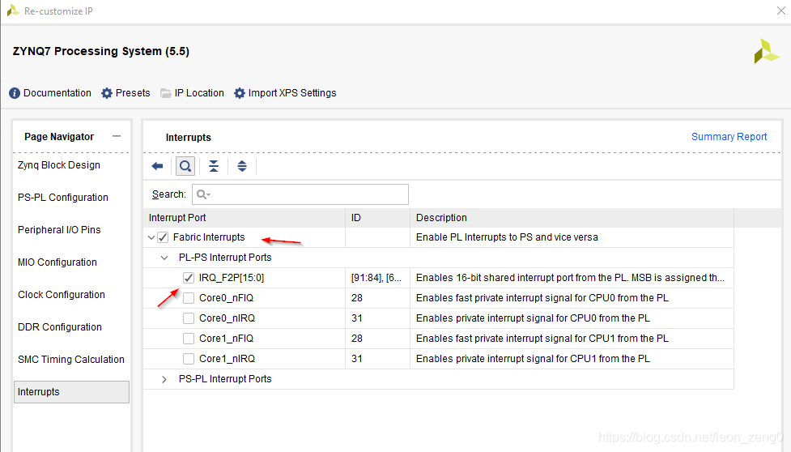Screen dimensions: 791x452
Task: Click the Import XPS Settings gear icon
Action: pyautogui.click(x=240, y=93)
